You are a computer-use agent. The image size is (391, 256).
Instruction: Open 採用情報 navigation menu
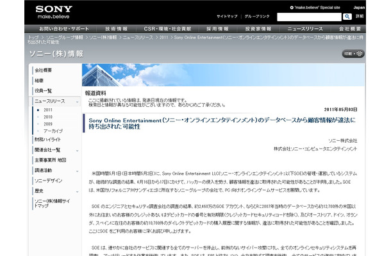217,29
